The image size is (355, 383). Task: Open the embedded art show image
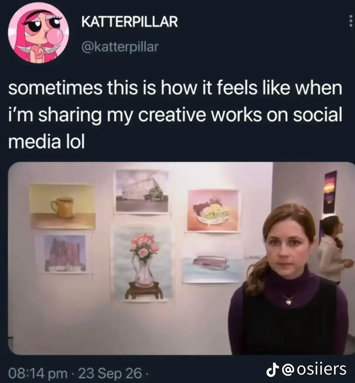pyautogui.click(x=181, y=258)
